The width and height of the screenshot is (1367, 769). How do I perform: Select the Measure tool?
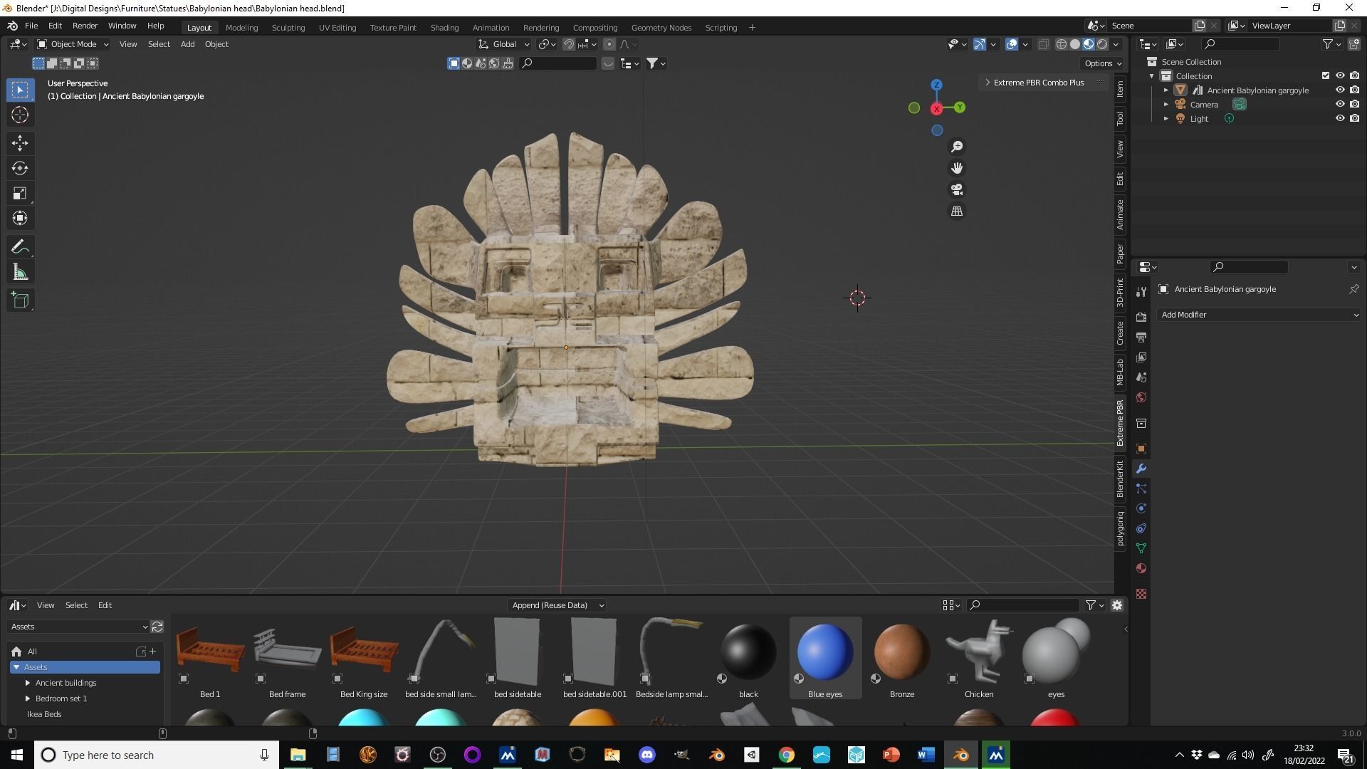click(x=20, y=272)
